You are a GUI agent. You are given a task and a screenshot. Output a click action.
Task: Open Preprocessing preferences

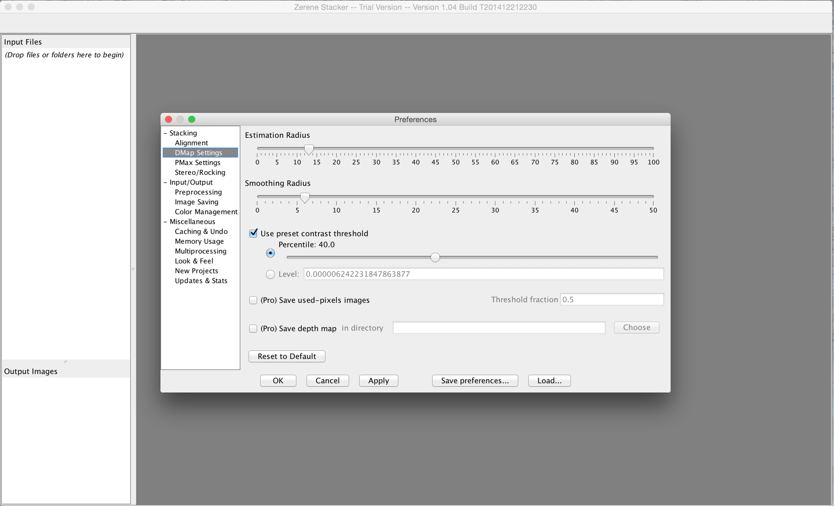coord(198,192)
